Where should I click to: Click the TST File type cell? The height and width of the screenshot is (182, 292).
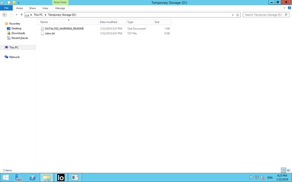pos(132,33)
